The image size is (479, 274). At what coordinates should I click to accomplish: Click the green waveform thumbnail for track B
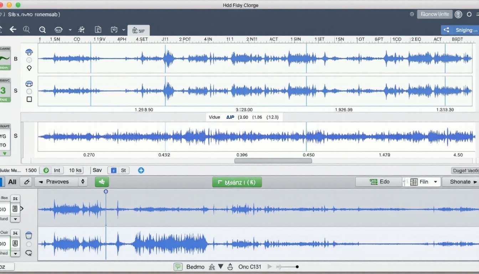click(5, 58)
